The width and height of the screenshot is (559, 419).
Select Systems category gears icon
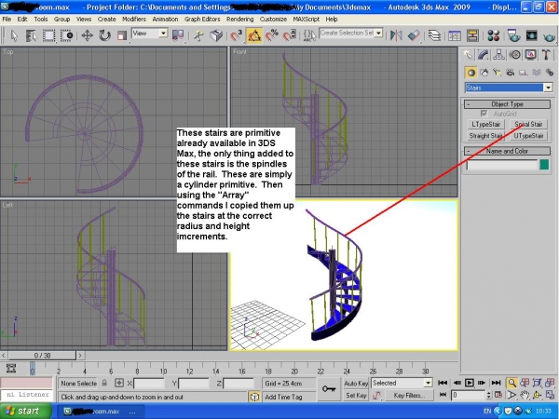tap(550, 73)
